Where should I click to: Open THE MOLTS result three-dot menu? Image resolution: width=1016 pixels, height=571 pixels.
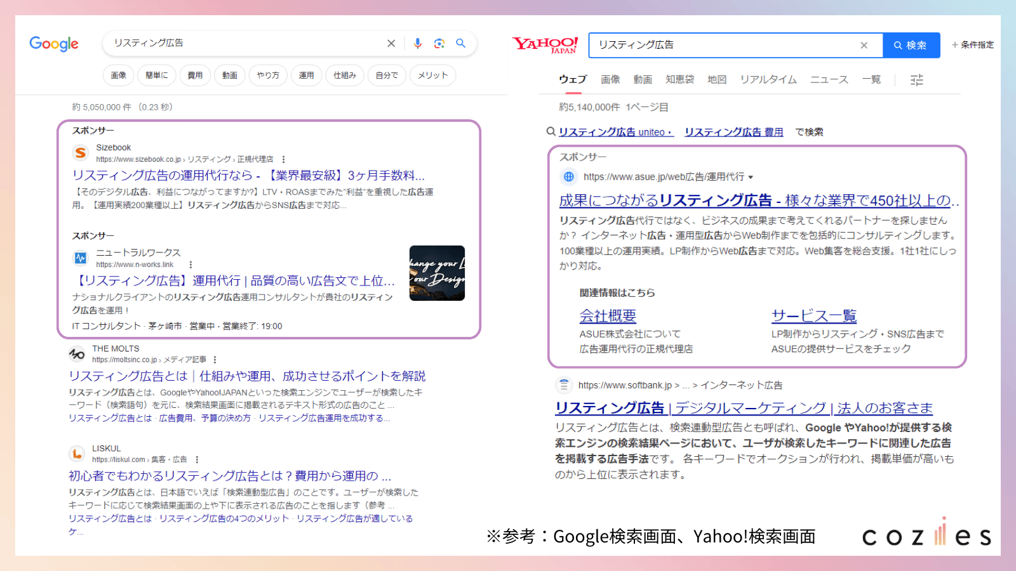click(215, 360)
